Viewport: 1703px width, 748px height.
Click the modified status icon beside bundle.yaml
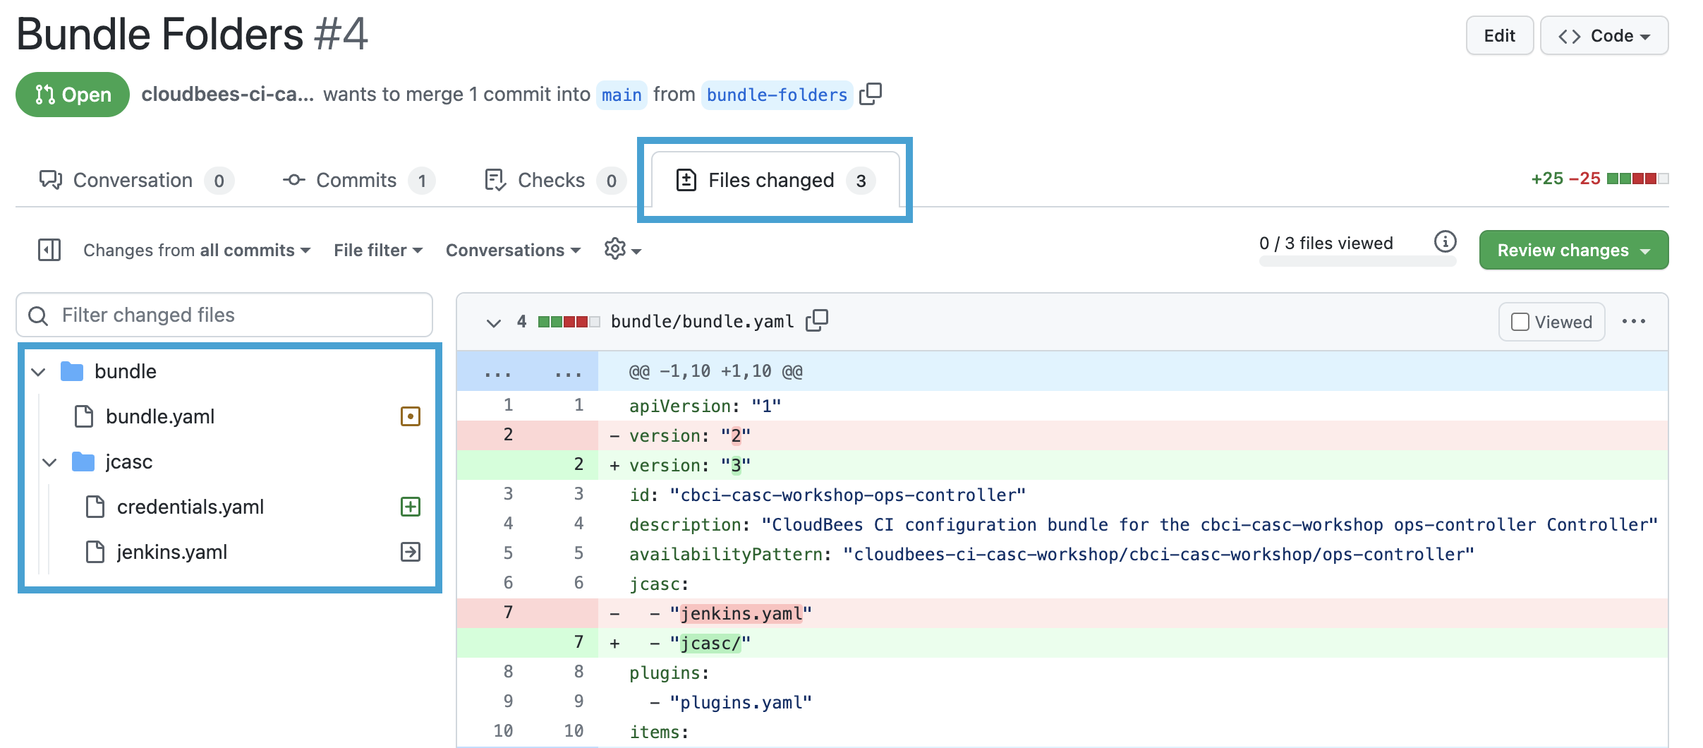click(410, 416)
